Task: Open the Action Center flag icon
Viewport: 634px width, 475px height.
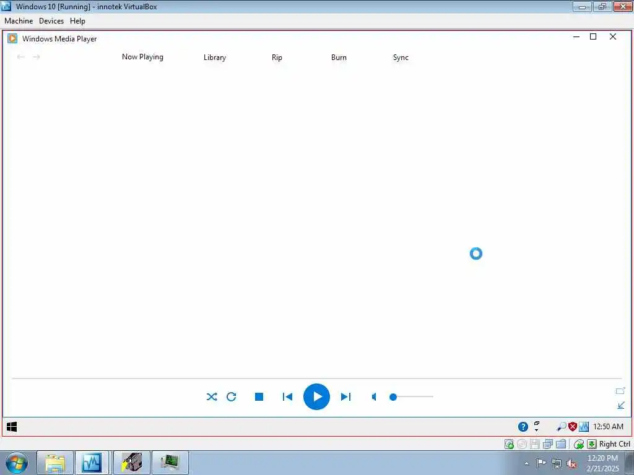Action: (x=541, y=463)
